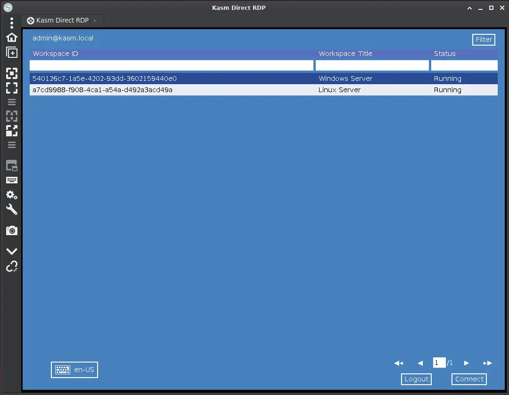Click the switch tab pages icon

(x=12, y=166)
